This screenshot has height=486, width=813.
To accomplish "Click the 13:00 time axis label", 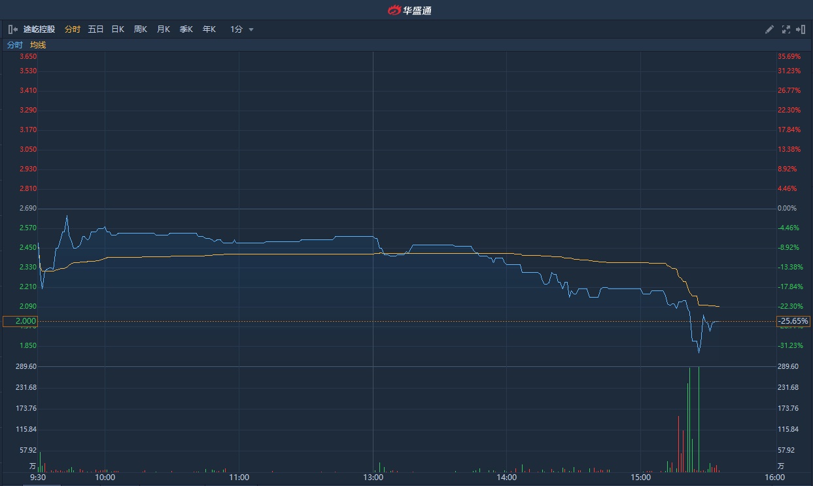I will pos(373,477).
